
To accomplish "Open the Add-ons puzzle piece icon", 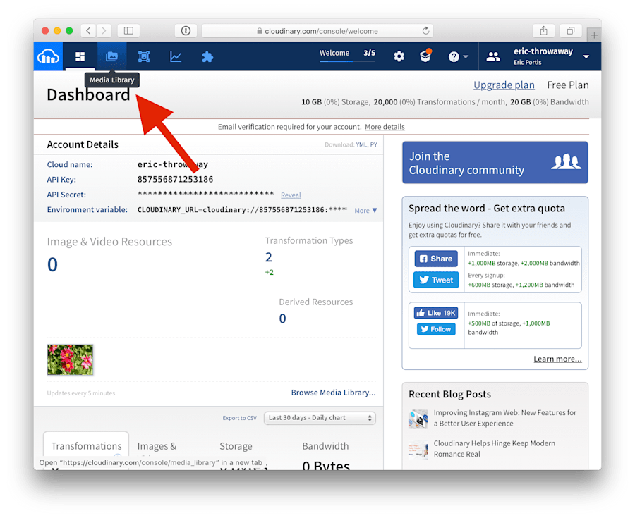I will click(x=207, y=56).
